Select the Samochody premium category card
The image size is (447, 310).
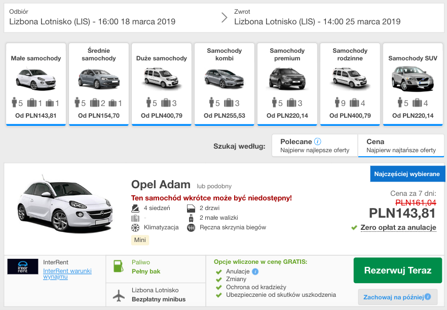(287, 84)
